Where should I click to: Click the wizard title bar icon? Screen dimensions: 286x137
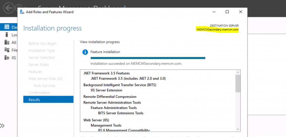[22, 12]
